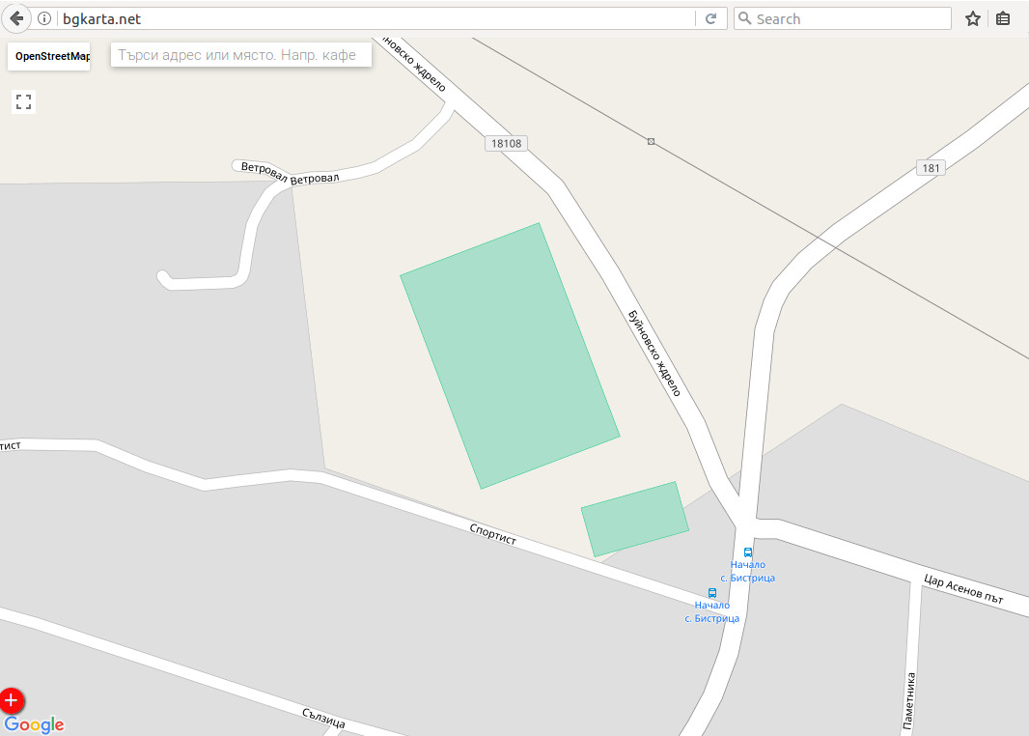Click the small green pitch area

point(634,520)
